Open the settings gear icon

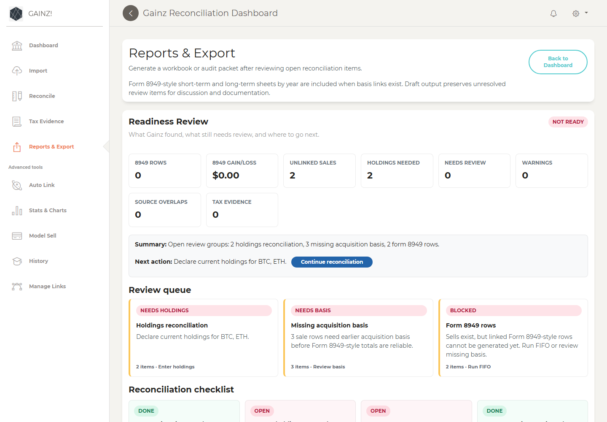coord(576,14)
